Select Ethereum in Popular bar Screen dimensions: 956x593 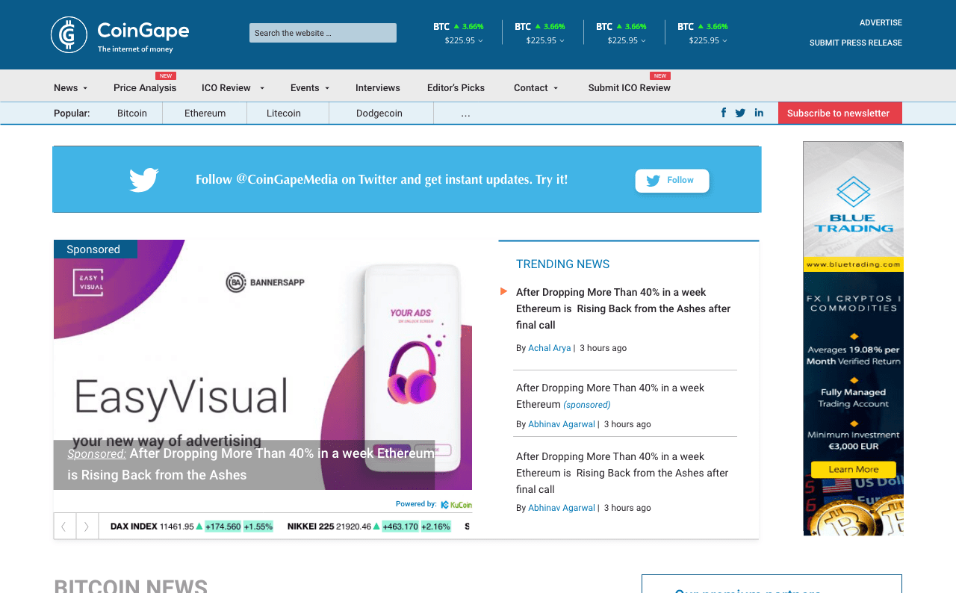coord(205,114)
